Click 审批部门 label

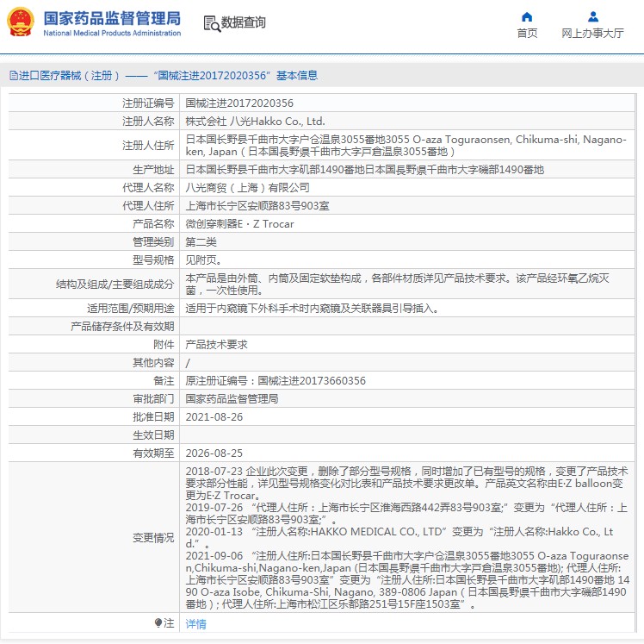[x=153, y=399]
